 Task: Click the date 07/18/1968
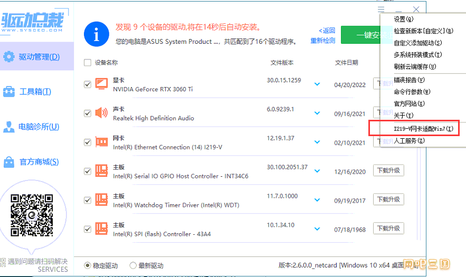350,230
